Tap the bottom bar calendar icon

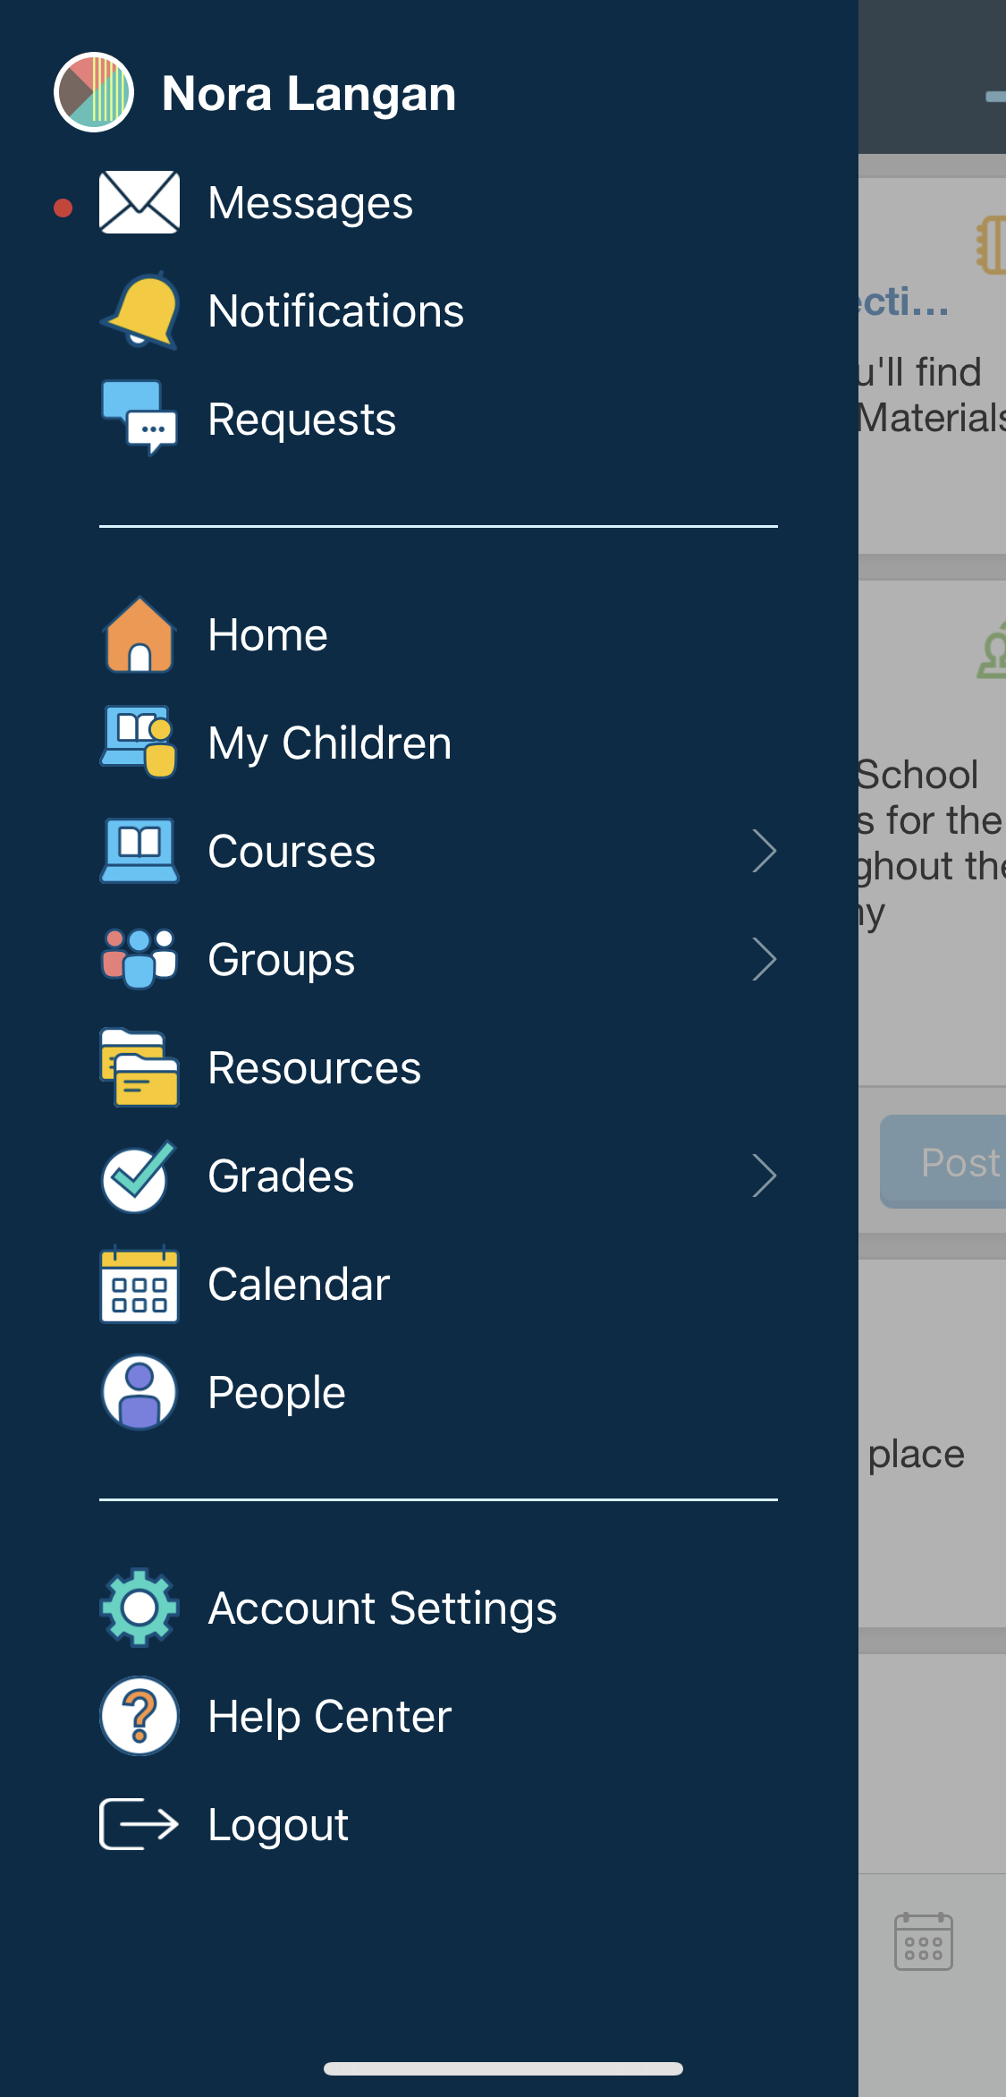click(x=923, y=1941)
